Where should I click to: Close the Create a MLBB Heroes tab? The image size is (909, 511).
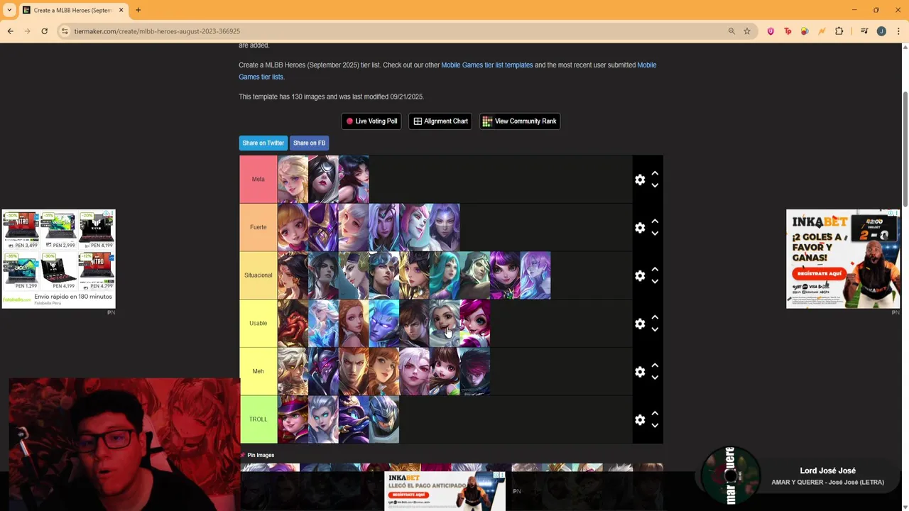click(x=121, y=10)
